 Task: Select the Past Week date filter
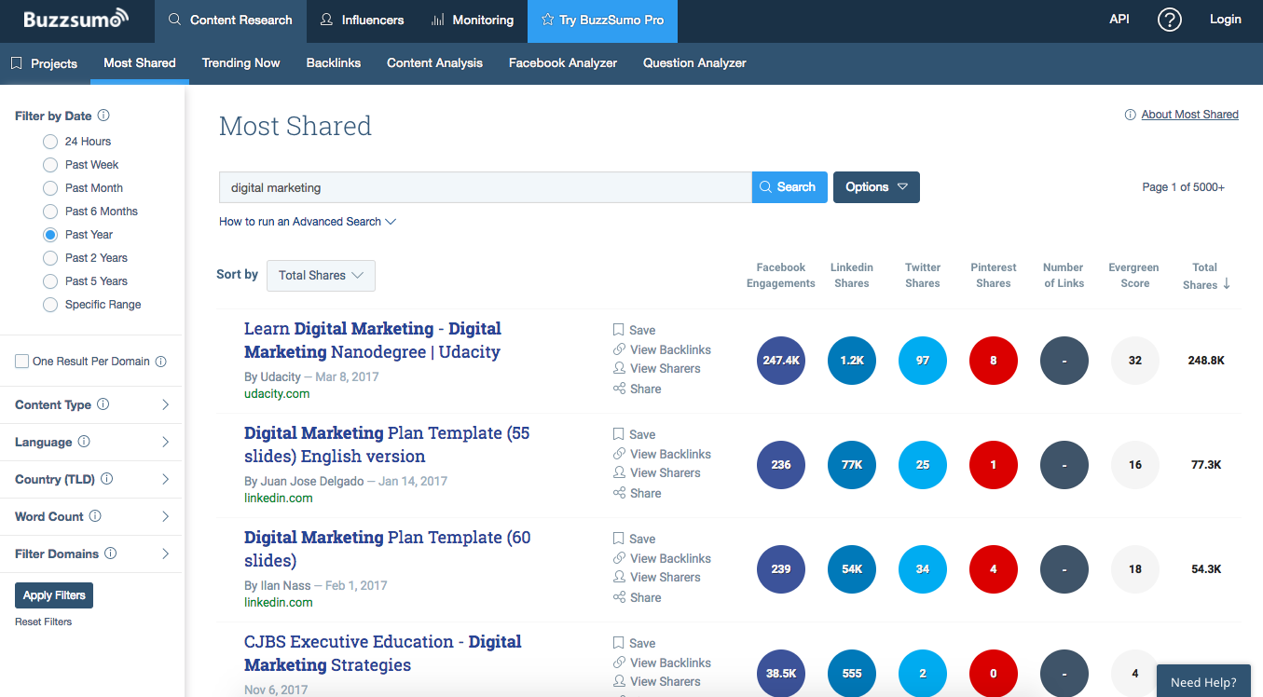pyautogui.click(x=49, y=164)
